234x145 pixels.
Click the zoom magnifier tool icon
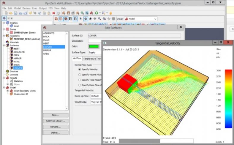click(100, 19)
